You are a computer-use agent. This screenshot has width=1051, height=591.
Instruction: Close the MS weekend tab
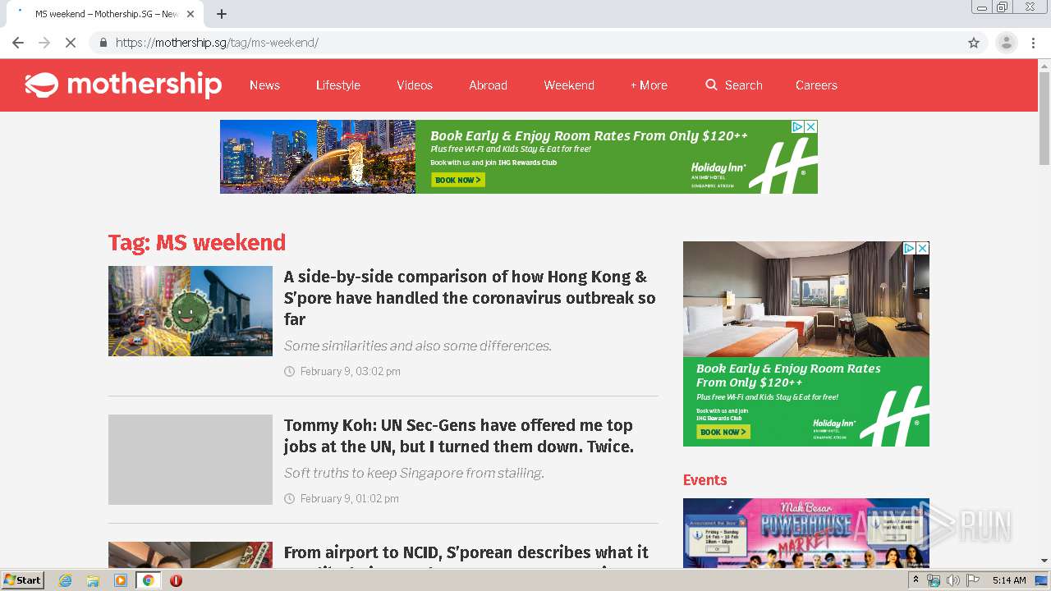coord(191,14)
